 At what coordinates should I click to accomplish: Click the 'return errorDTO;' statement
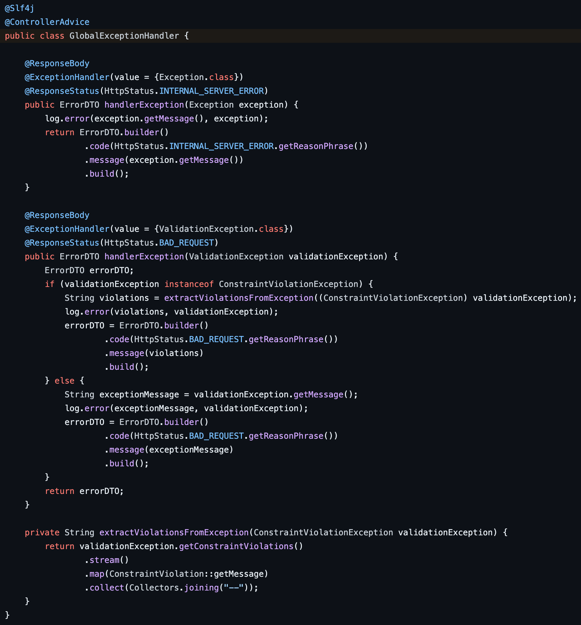point(84,491)
